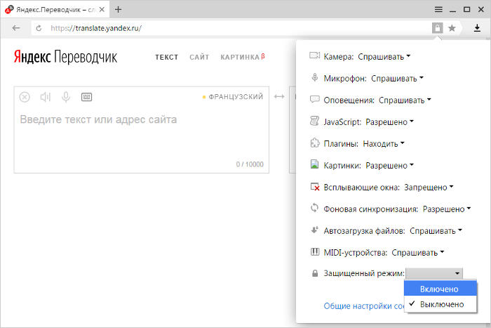Activate voice input microphone icon in translator
Viewport: 491px width, 328px height.
[66, 97]
